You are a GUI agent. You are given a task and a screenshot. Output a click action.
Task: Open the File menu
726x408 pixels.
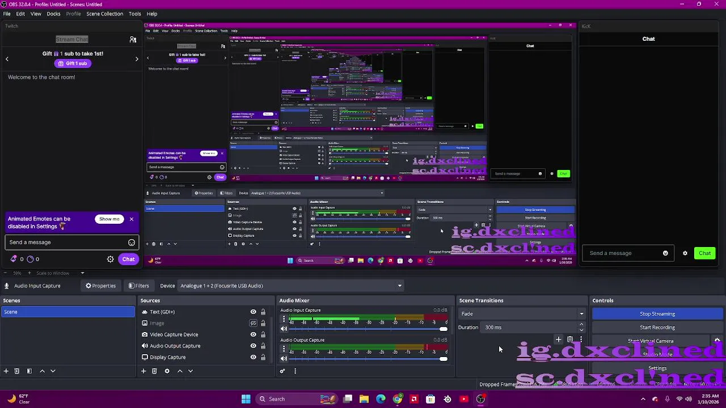(7, 14)
